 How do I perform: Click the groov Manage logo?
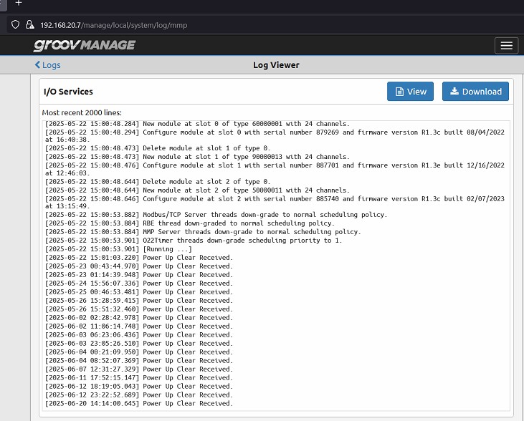click(85, 45)
